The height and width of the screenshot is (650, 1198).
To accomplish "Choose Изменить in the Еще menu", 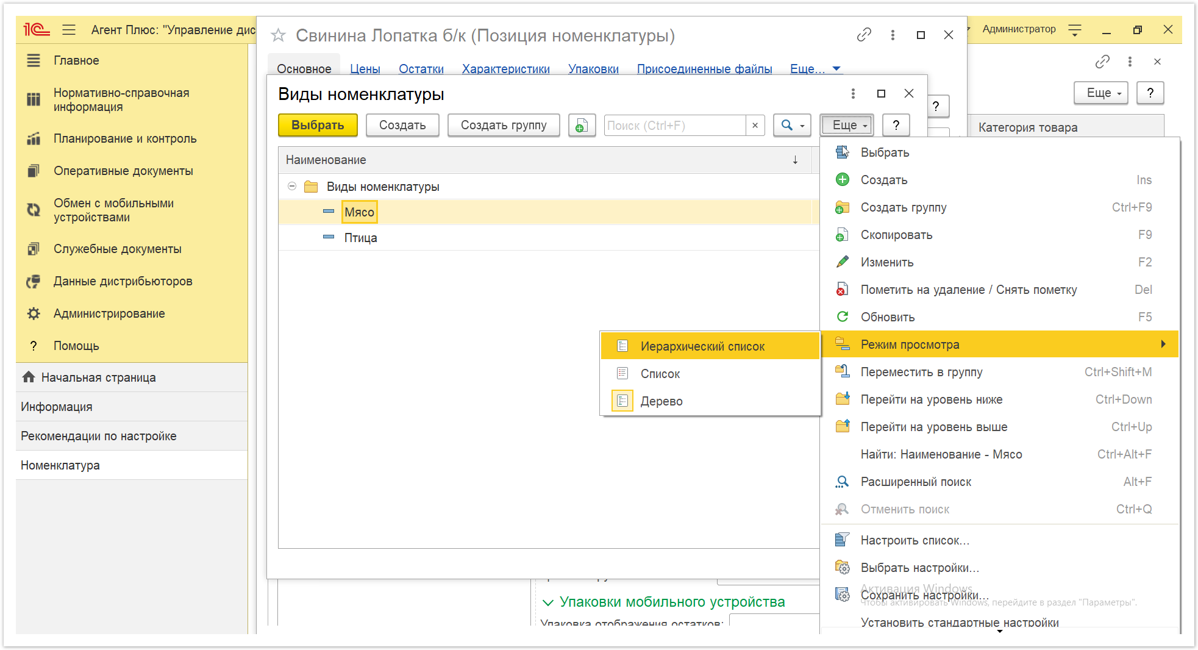I will [x=999, y=262].
